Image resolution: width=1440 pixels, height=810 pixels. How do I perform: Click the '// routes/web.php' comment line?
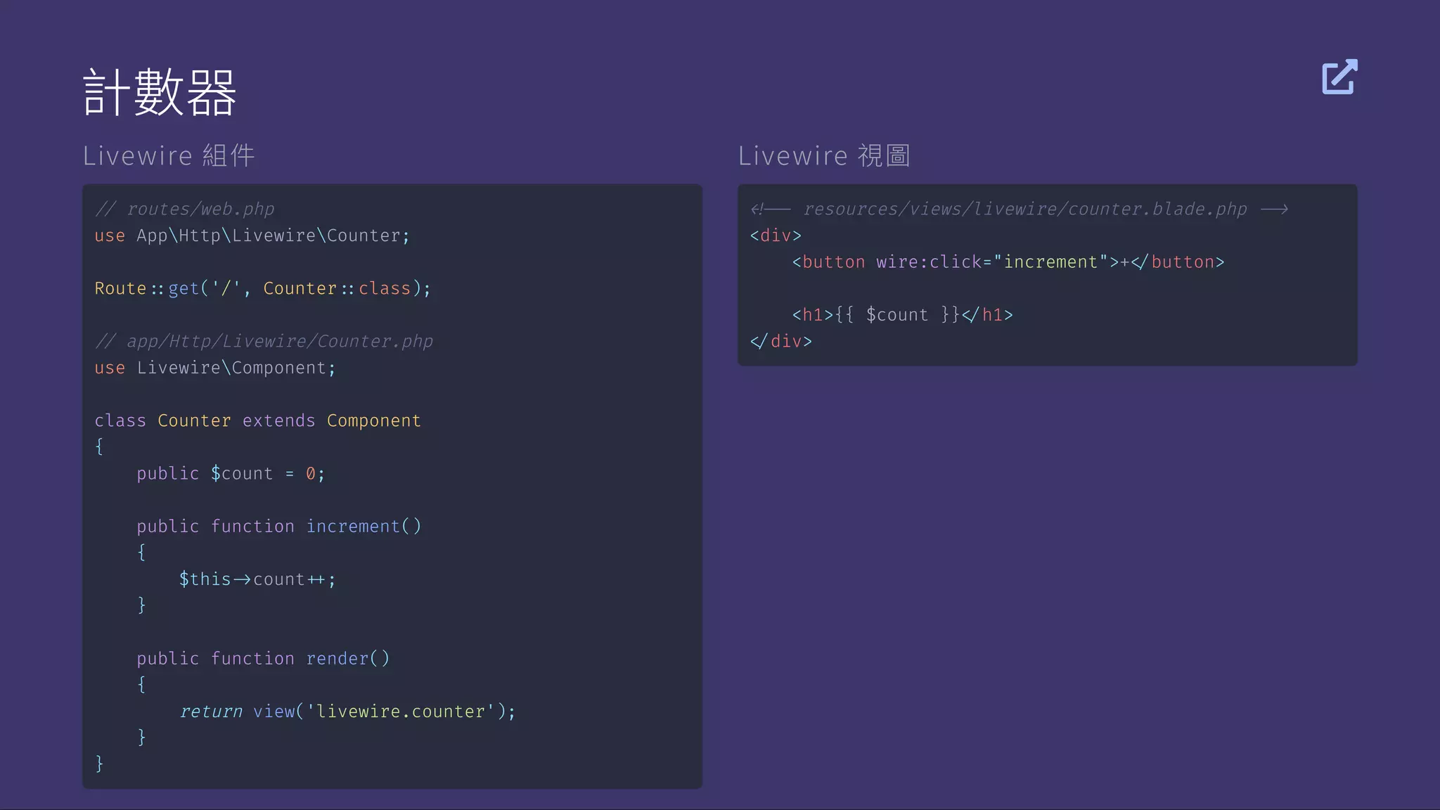(x=184, y=209)
